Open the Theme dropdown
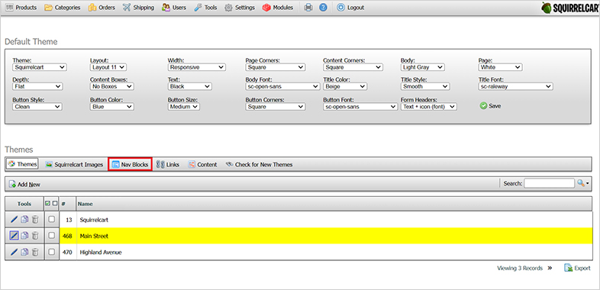Screen dimensions: 600x290 click(x=40, y=67)
